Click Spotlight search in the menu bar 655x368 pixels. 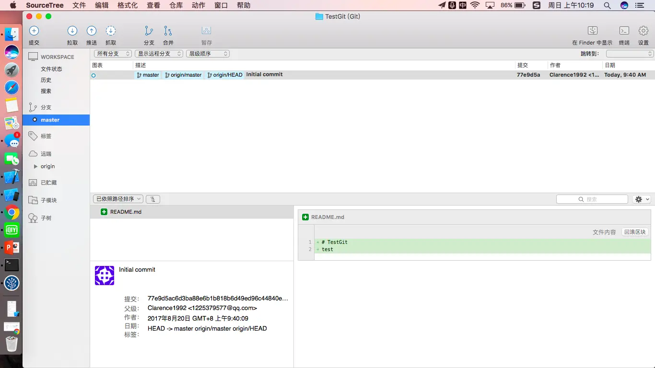tap(607, 5)
